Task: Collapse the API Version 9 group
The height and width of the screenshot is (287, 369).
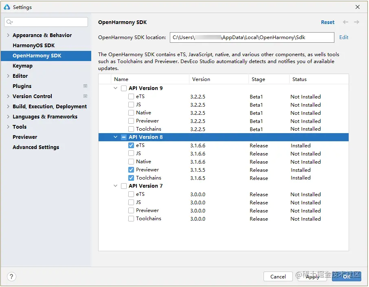Action: tap(116, 88)
